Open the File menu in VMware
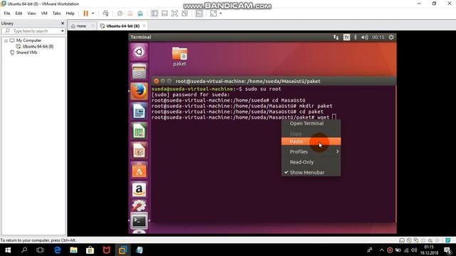456x256 pixels. click(x=7, y=14)
